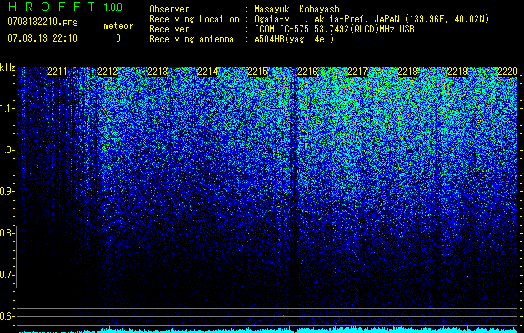Click the 2213 time marker
The height and width of the screenshot is (333, 524).
[157, 72]
